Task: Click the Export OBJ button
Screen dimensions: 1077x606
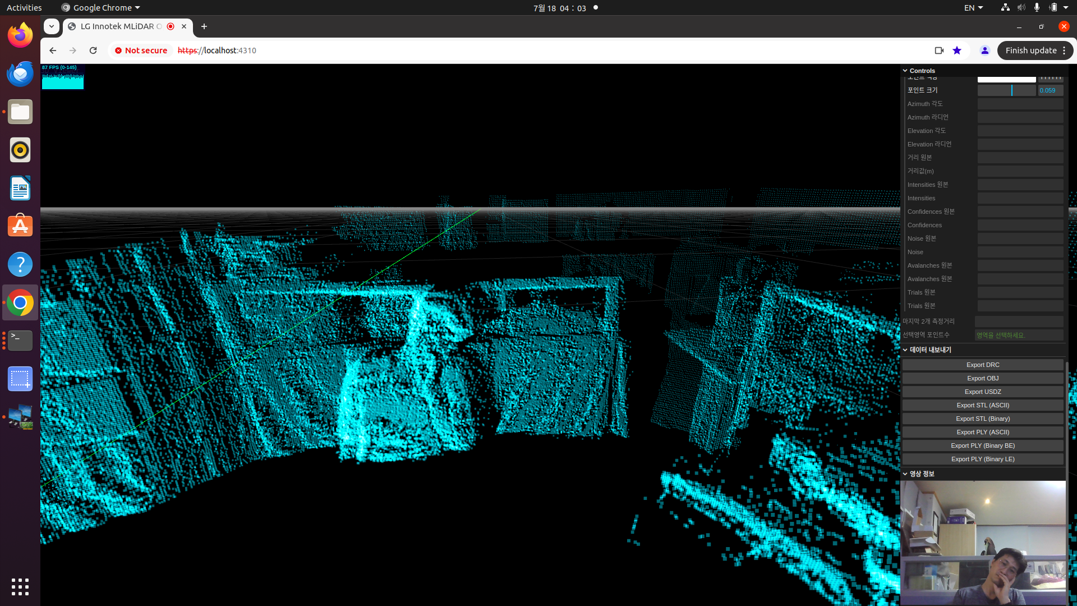Action: pyautogui.click(x=982, y=378)
